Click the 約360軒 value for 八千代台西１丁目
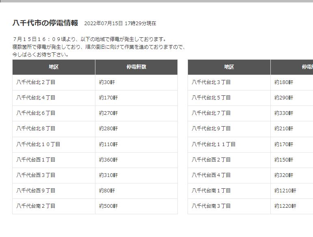This screenshot has width=313, height=237. click(136, 160)
